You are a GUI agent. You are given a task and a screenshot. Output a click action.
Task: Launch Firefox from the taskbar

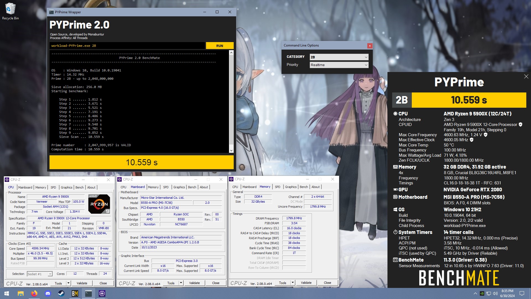(x=34, y=293)
